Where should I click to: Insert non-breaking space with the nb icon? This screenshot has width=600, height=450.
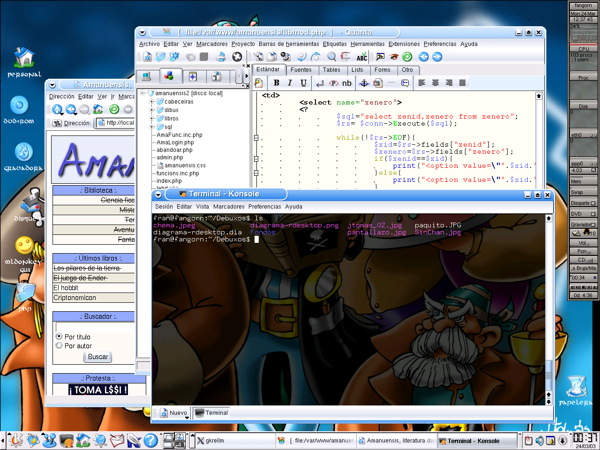click(x=347, y=83)
